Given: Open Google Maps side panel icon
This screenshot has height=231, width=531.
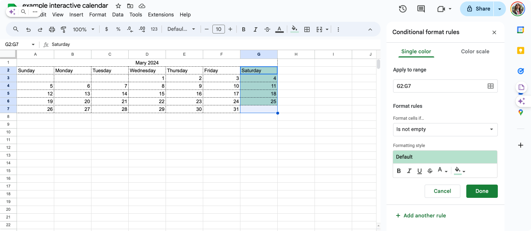Looking at the screenshot, I should click(x=521, y=112).
